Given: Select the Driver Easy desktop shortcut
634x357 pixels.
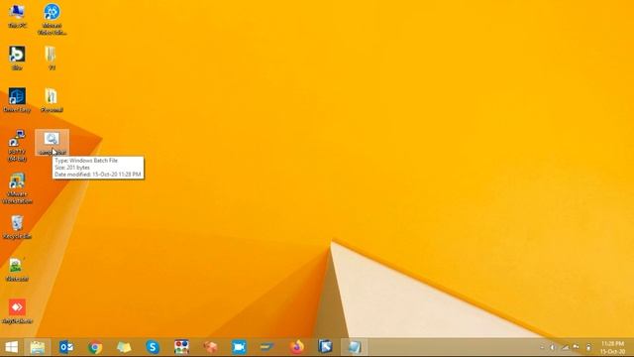Looking at the screenshot, I should [x=17, y=100].
